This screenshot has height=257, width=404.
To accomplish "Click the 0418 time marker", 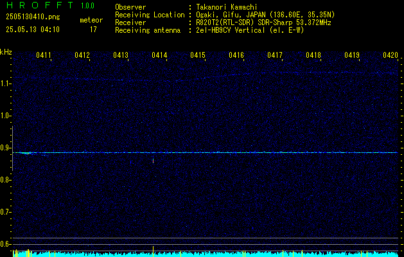I will (313, 55).
